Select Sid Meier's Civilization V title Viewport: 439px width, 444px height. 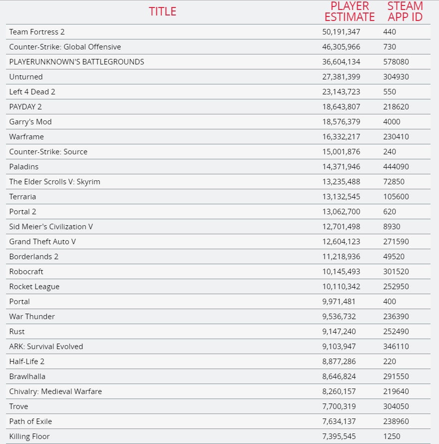pyautogui.click(x=51, y=227)
